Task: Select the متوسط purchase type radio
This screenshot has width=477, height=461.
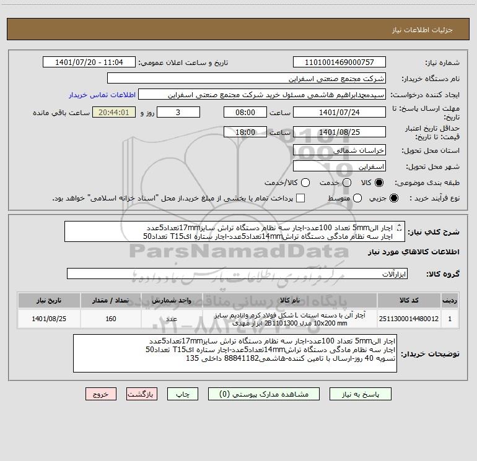Action: (x=357, y=198)
